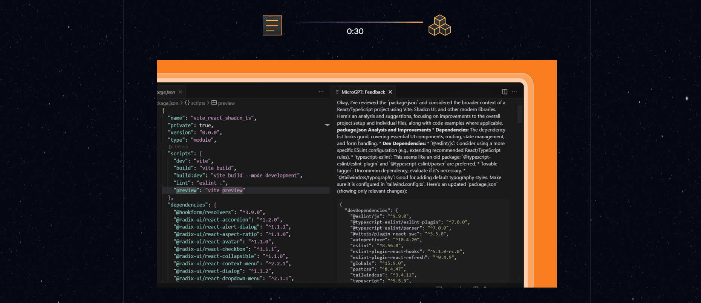Image resolution: width=701 pixels, height=303 pixels.
Task: Select the package.json tab label
Action: click(166, 92)
